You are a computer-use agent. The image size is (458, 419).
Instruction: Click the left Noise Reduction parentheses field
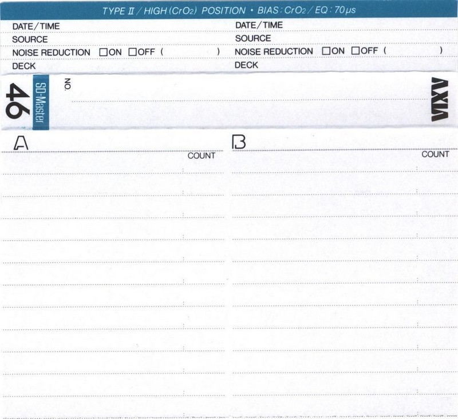pos(190,52)
